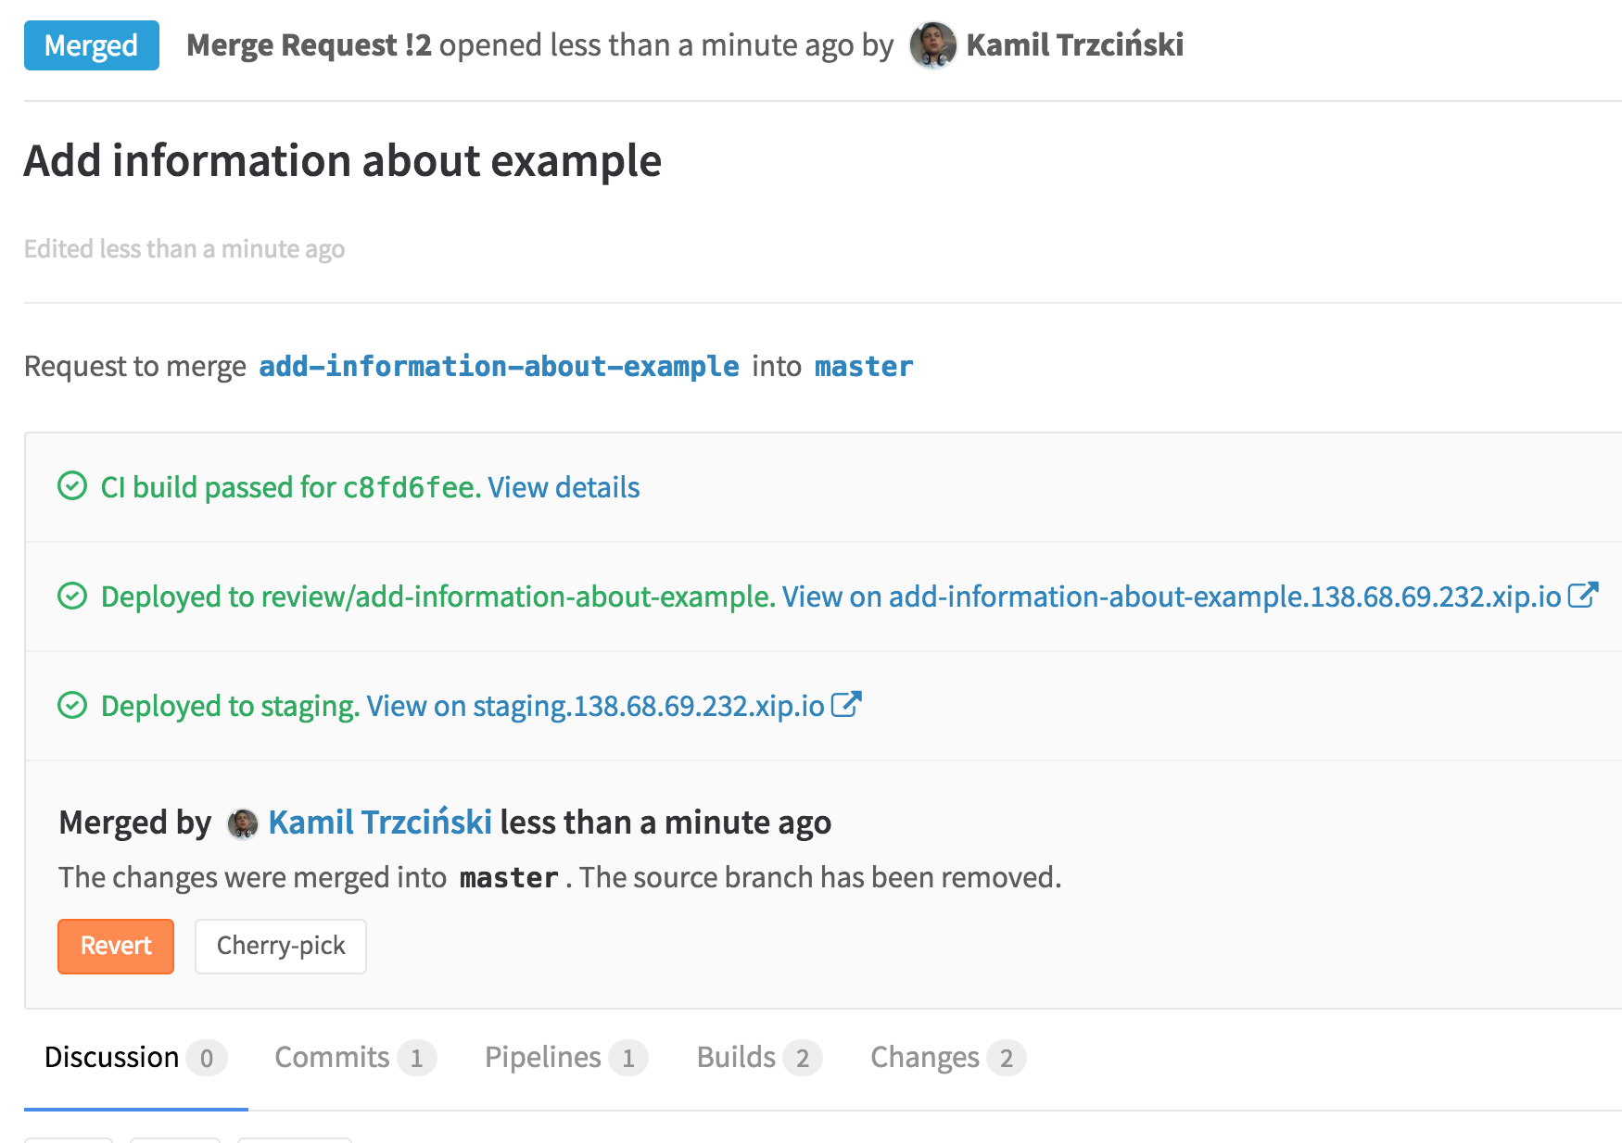This screenshot has width=1622, height=1143.
Task: Click external link icon after staging URL
Action: tap(845, 704)
